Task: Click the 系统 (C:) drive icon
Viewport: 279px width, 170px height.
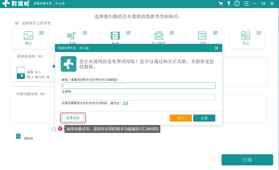Action: click(x=21, y=73)
